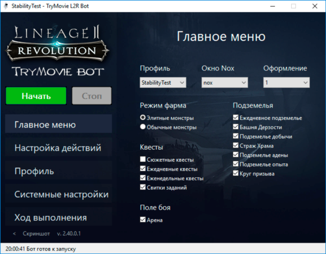
Task: Open the Настройка действий section
Action: point(59,147)
